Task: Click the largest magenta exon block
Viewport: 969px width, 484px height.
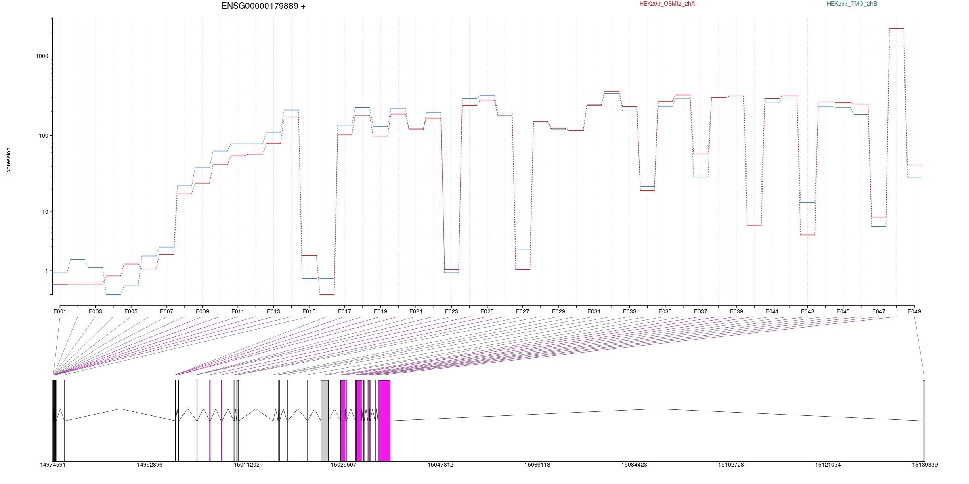Action: 384,421
